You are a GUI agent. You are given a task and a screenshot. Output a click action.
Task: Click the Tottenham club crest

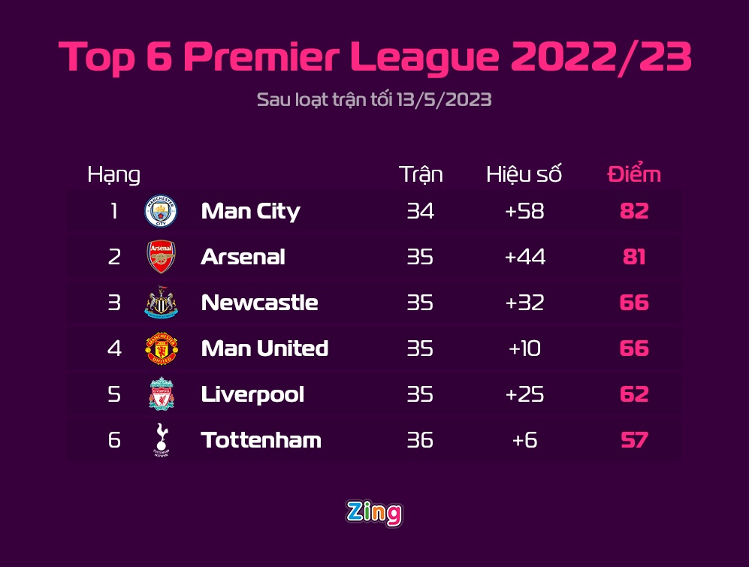(160, 440)
